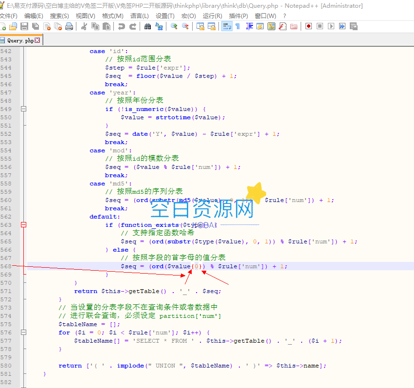Viewport: 414px width, 388px height.
Task: Collapse the code fold at line 549
Action: pyautogui.click(x=23, y=109)
